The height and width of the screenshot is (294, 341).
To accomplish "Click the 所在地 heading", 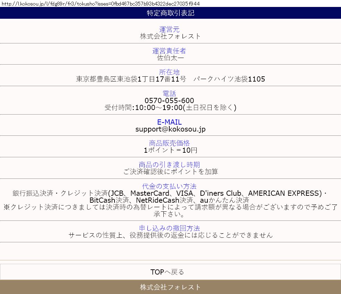I will [169, 72].
